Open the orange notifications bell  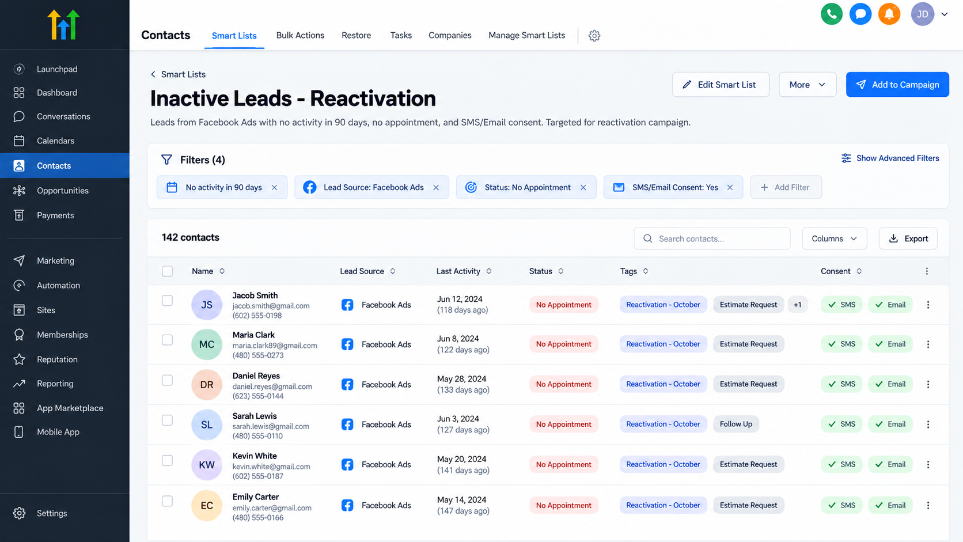(x=889, y=14)
